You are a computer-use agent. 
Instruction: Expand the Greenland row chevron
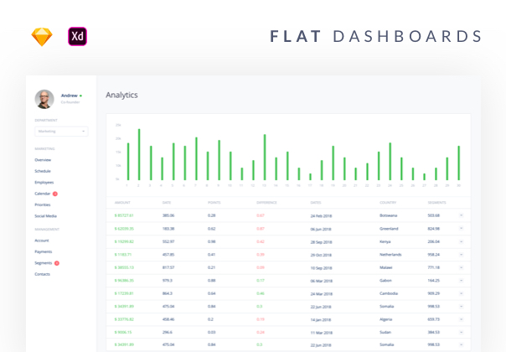460,228
